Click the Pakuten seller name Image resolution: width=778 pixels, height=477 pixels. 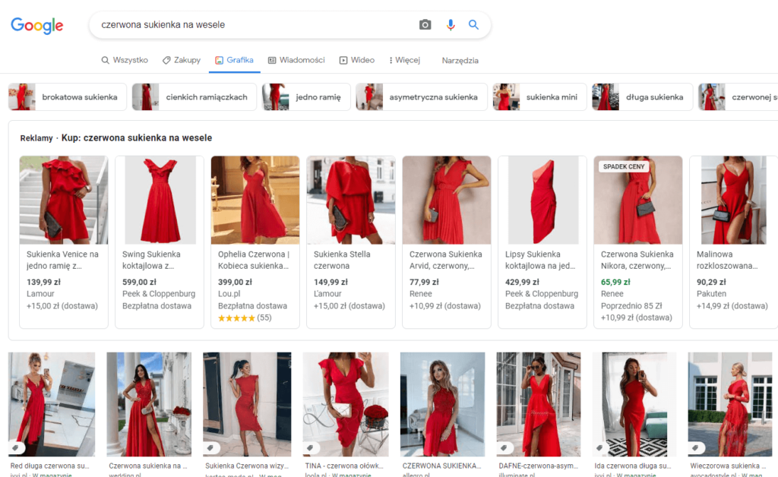coord(711,293)
